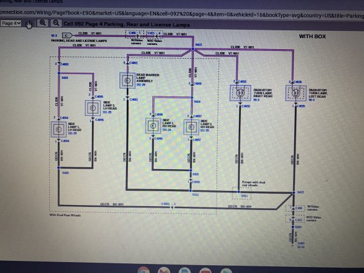Open C4095 connector below Side Lamp 2 LH Rear
364x273 pixels.
(x=99, y=120)
